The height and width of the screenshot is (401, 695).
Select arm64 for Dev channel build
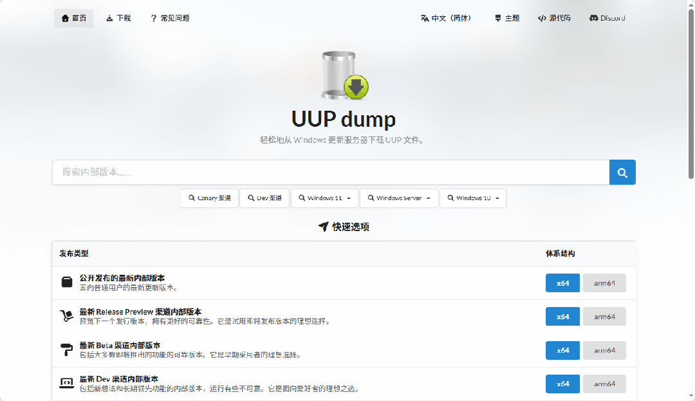[604, 384]
